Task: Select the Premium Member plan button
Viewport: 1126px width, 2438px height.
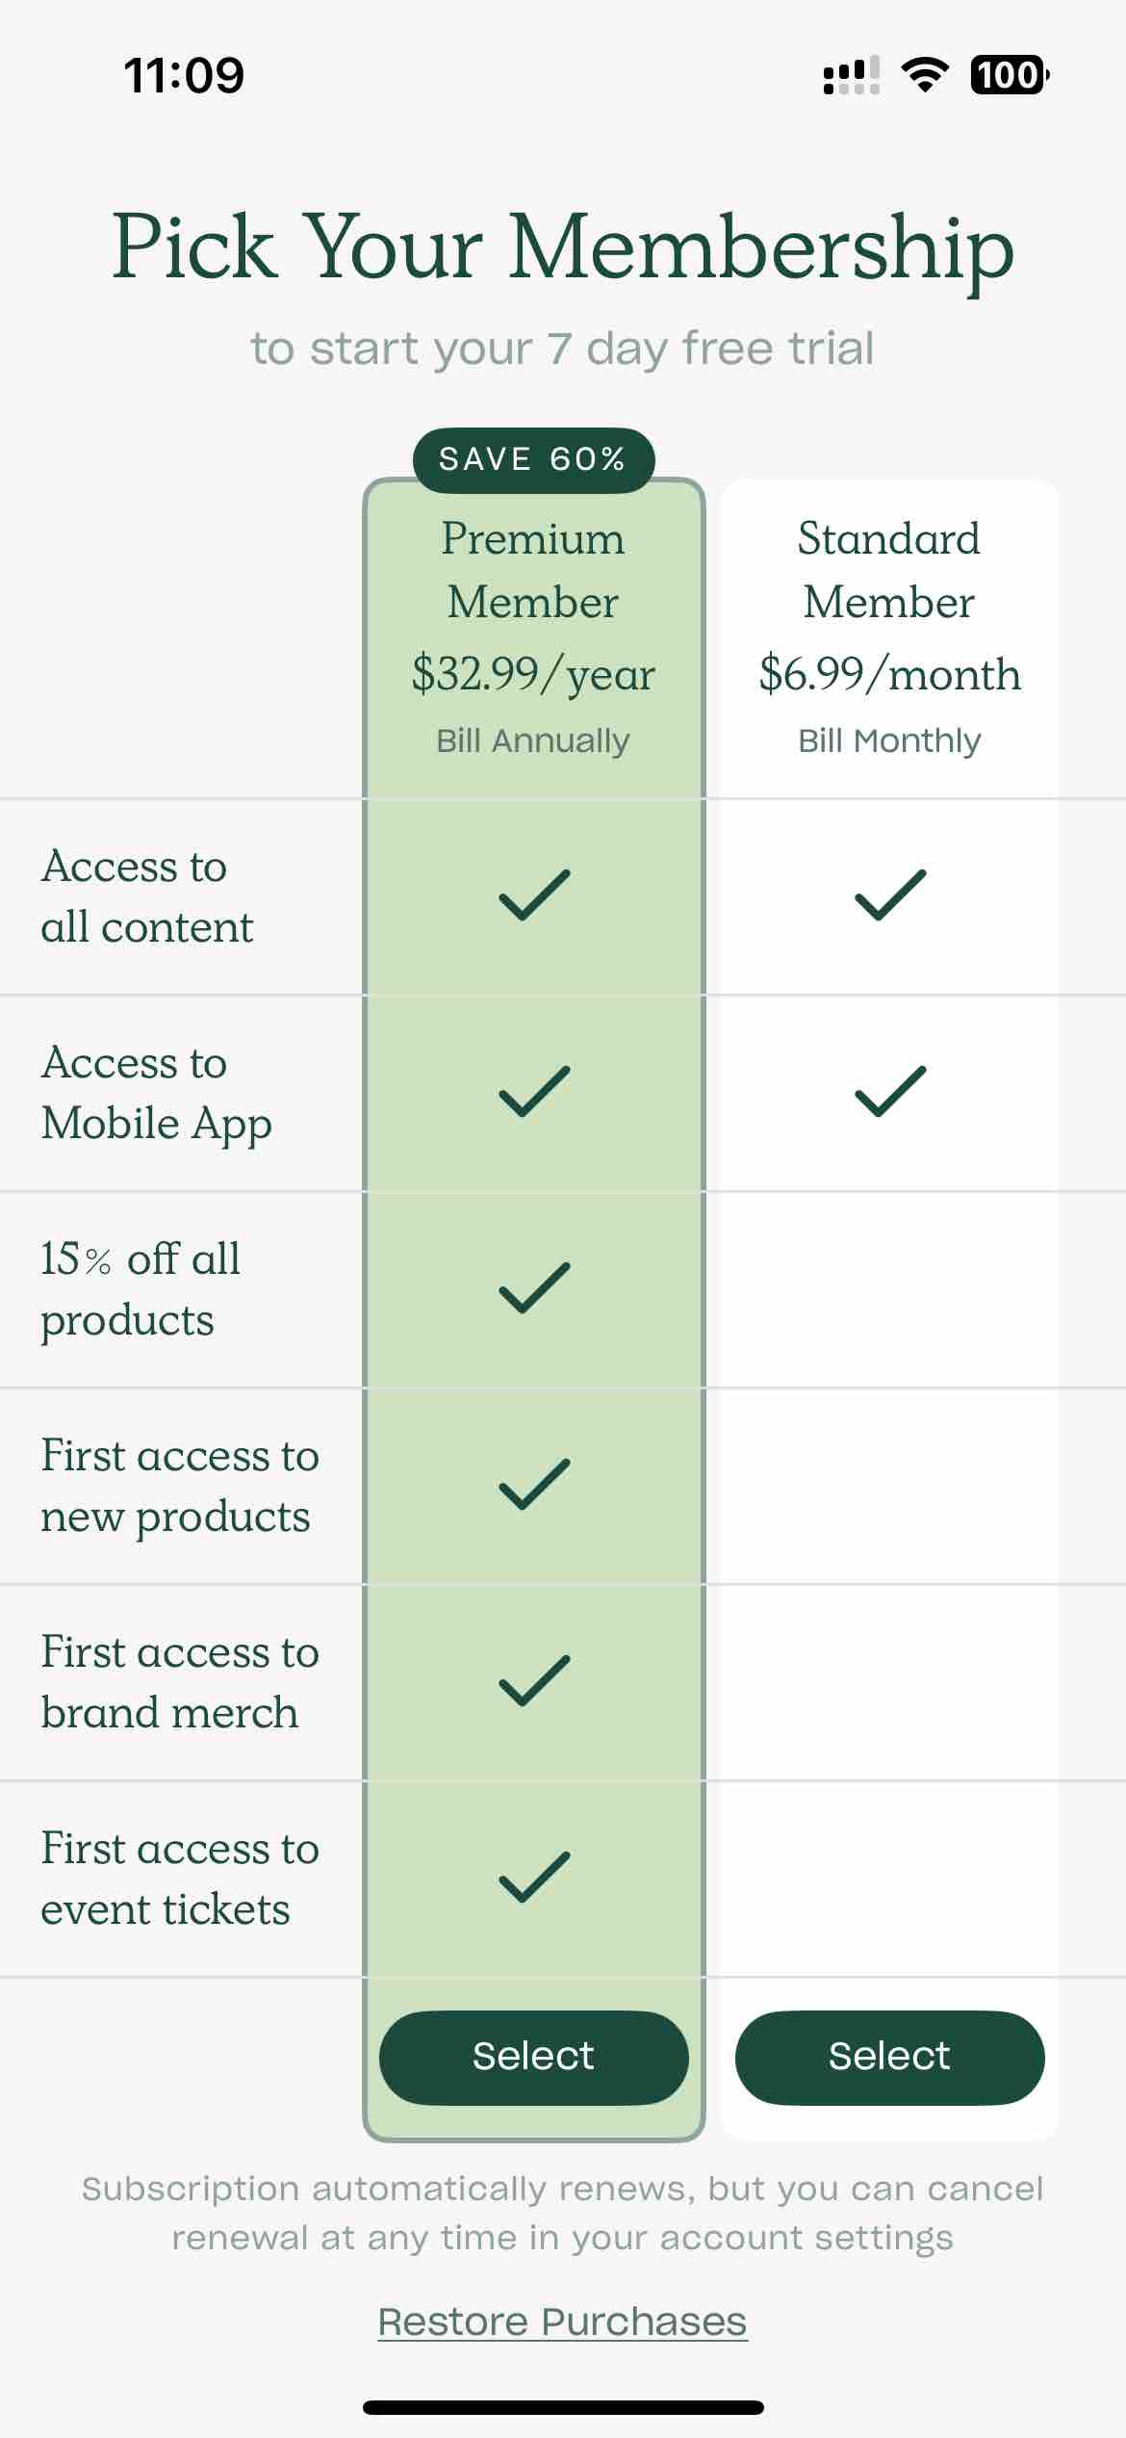Action: pyautogui.click(x=533, y=2058)
